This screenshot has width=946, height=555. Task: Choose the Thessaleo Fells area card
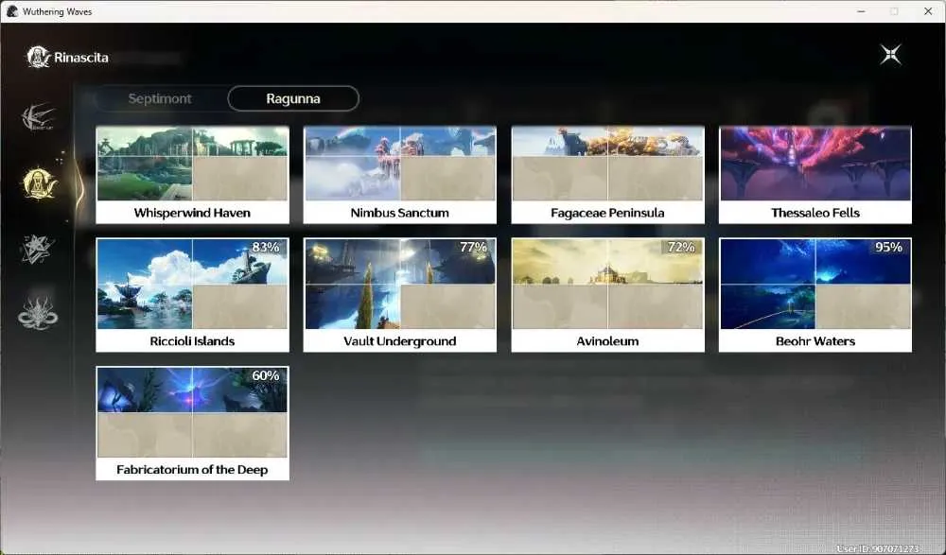(815, 175)
